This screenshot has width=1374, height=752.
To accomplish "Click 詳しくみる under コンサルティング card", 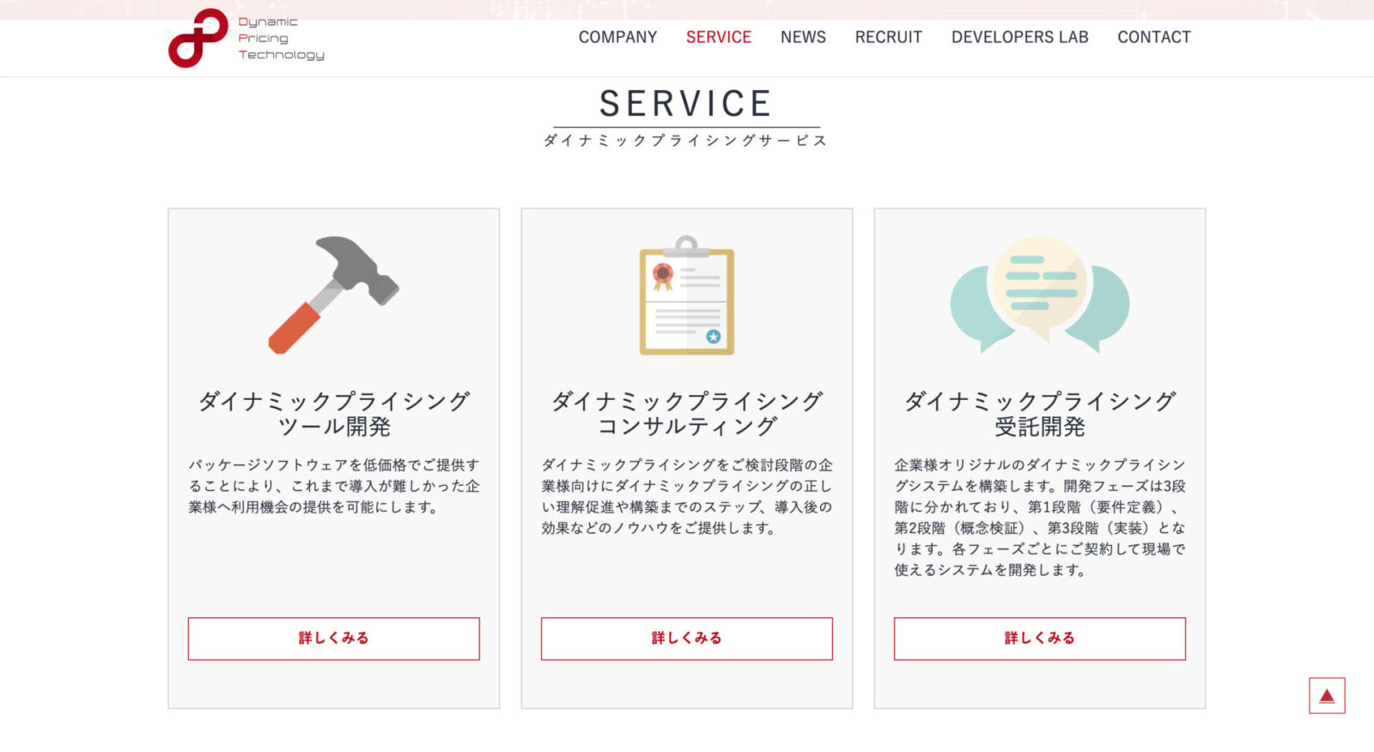I will coord(686,639).
